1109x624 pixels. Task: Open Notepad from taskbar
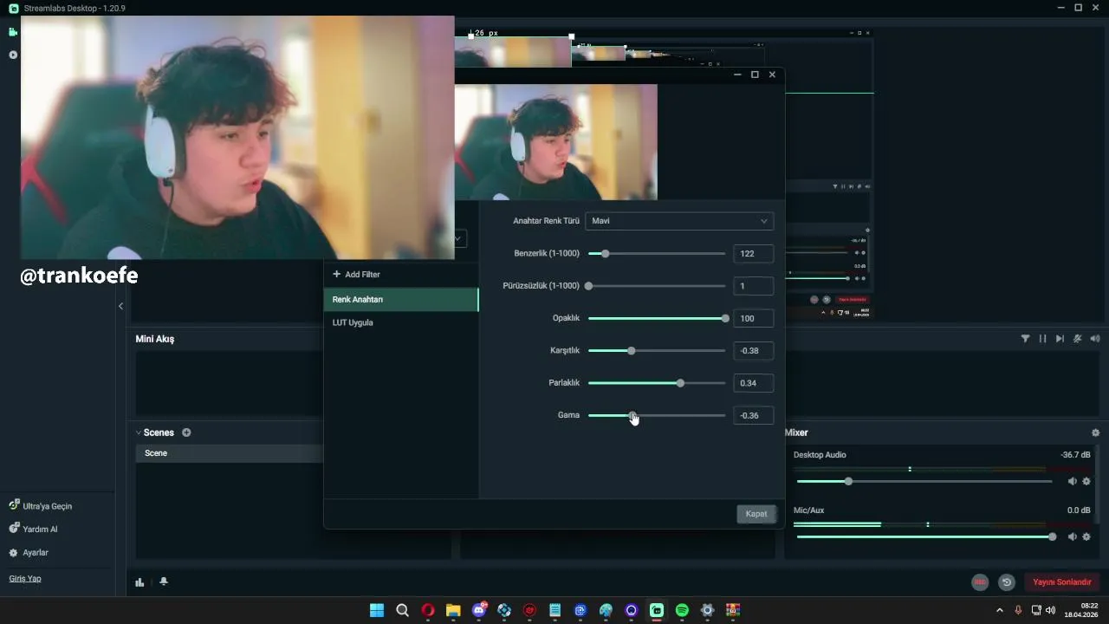[555, 610]
